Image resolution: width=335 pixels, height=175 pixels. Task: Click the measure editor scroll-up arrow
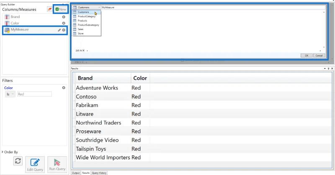pyautogui.click(x=324, y=12)
